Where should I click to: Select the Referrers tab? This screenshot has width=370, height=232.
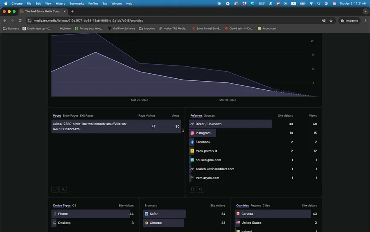[197, 116]
